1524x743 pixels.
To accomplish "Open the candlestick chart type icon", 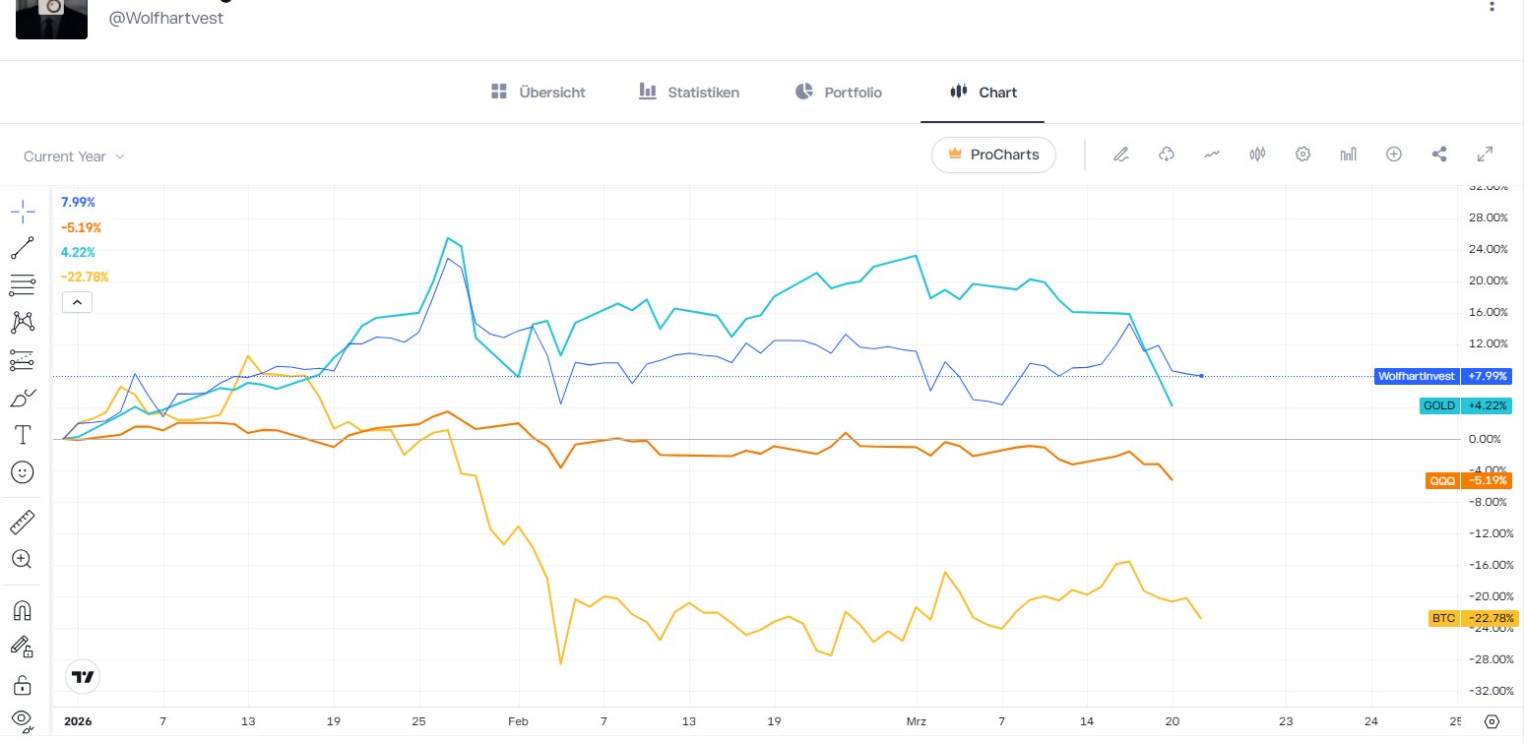I will coord(1256,155).
